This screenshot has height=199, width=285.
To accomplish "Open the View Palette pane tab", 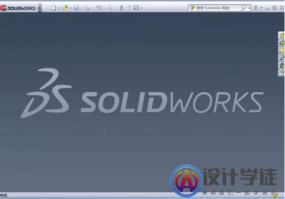I will click(282, 58).
